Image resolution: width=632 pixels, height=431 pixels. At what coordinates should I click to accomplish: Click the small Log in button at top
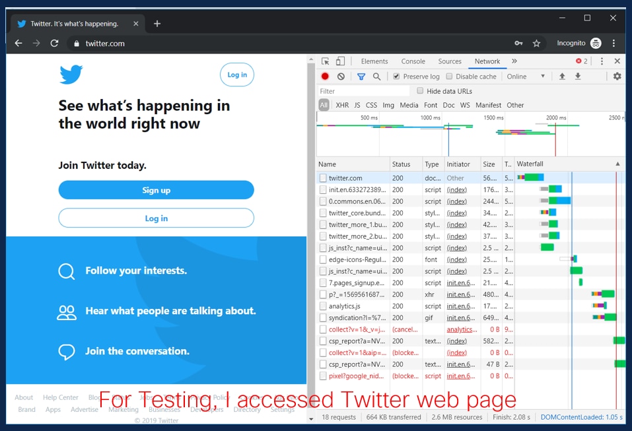click(x=237, y=75)
